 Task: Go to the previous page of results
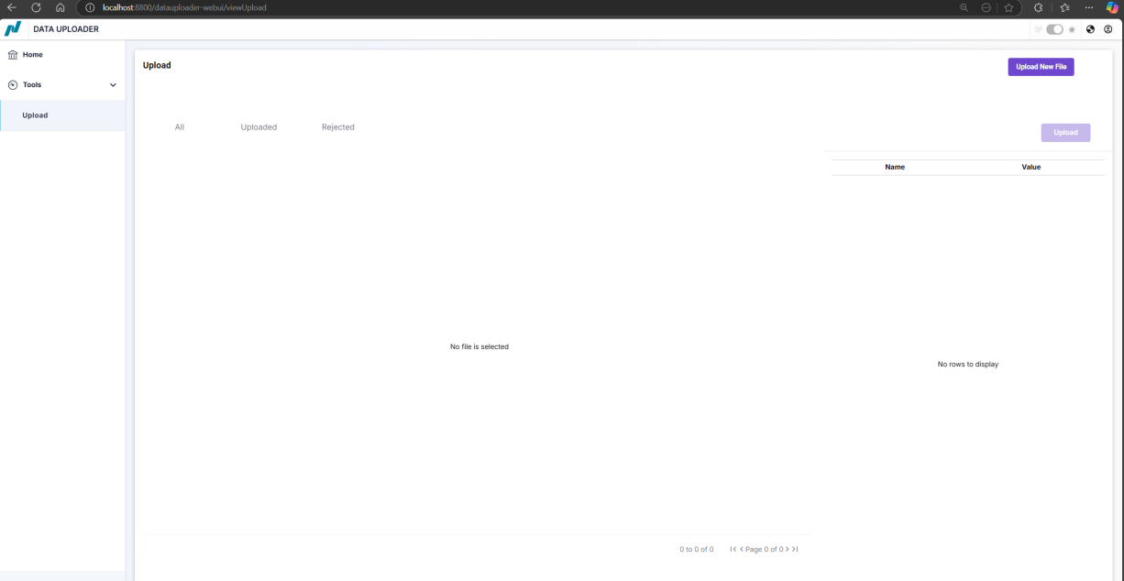(742, 549)
